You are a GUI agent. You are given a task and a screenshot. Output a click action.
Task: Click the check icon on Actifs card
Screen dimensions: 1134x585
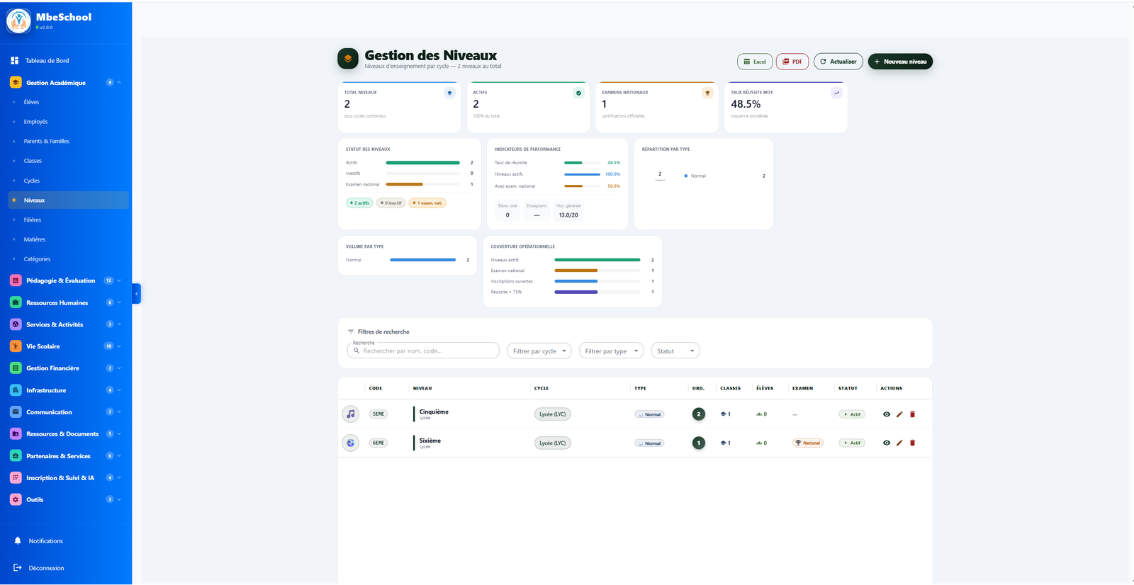(x=578, y=93)
